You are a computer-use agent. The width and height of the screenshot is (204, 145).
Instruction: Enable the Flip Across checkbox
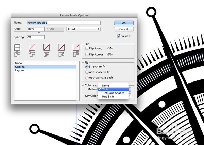pyautogui.click(x=87, y=54)
